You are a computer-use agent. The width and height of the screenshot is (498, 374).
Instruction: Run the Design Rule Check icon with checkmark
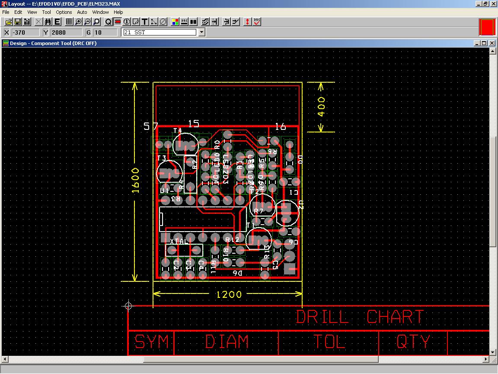pyautogui.click(x=257, y=22)
